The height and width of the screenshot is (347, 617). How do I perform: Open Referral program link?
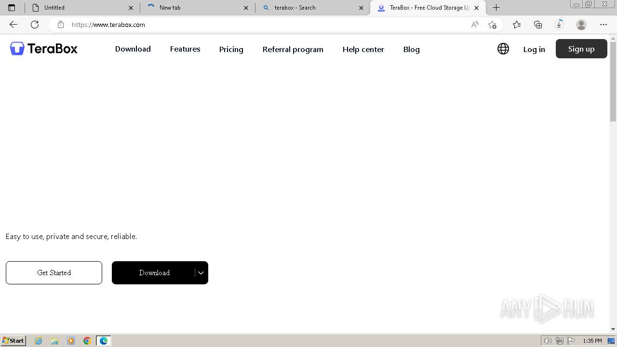pyautogui.click(x=293, y=49)
